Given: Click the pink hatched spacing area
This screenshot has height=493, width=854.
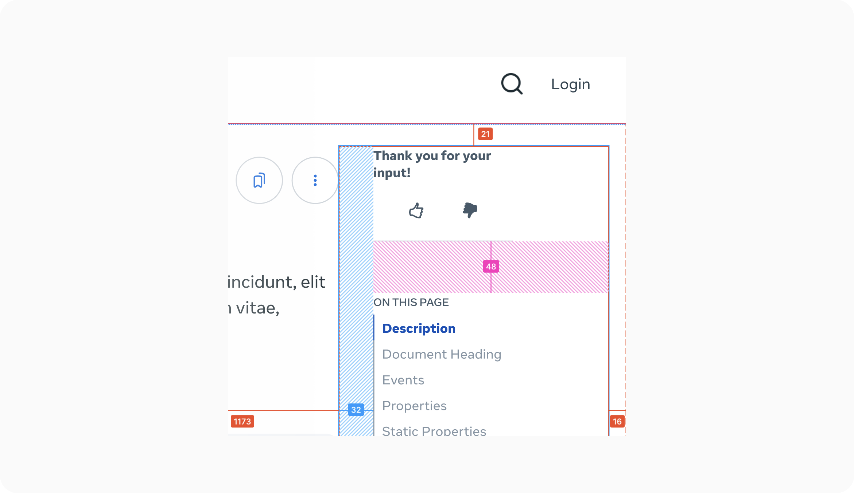Looking at the screenshot, I should [430, 267].
